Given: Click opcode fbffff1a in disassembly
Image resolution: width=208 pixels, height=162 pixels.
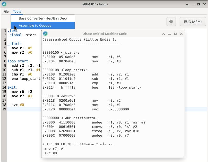Looking at the screenshot, I should (x=67, y=87).
